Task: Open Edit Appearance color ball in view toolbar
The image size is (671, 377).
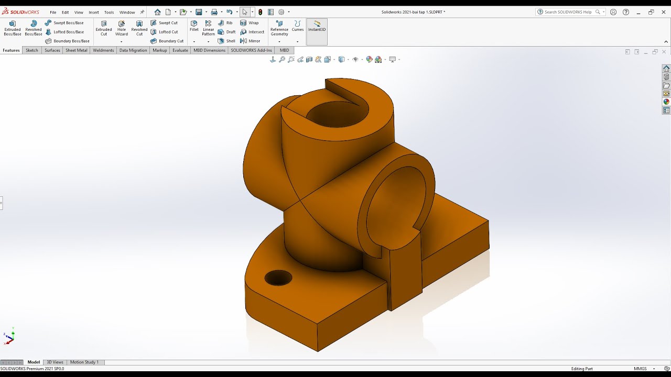Action: 370,60
